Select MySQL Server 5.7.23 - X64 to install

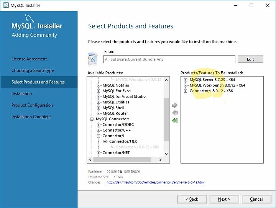pyautogui.click(x=212, y=80)
